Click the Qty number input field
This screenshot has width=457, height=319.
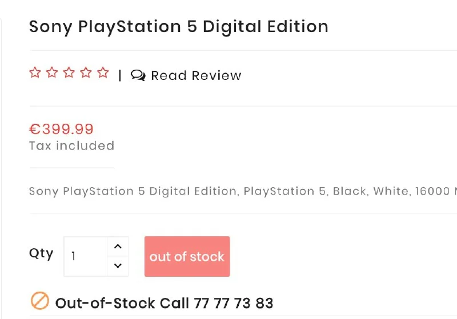pyautogui.click(x=86, y=256)
